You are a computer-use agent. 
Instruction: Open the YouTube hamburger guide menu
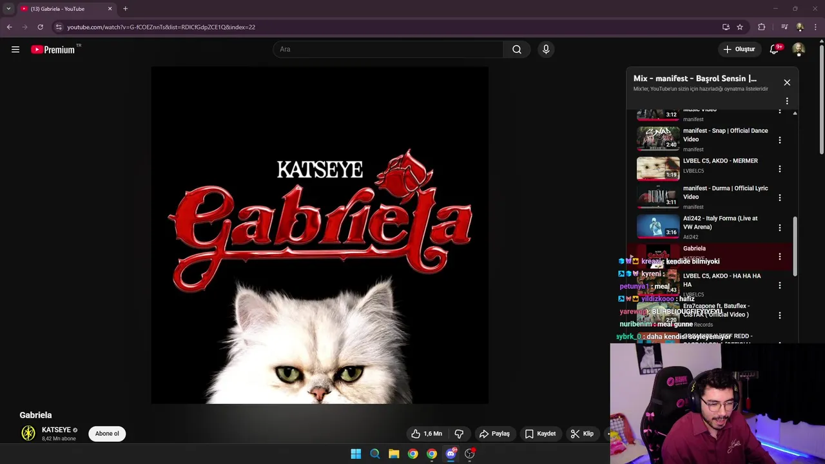tap(15, 50)
